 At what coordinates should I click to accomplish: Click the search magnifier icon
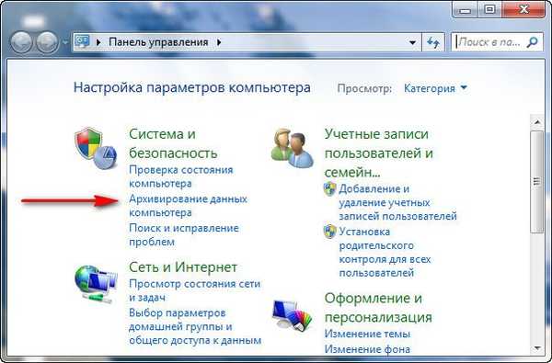point(533,42)
